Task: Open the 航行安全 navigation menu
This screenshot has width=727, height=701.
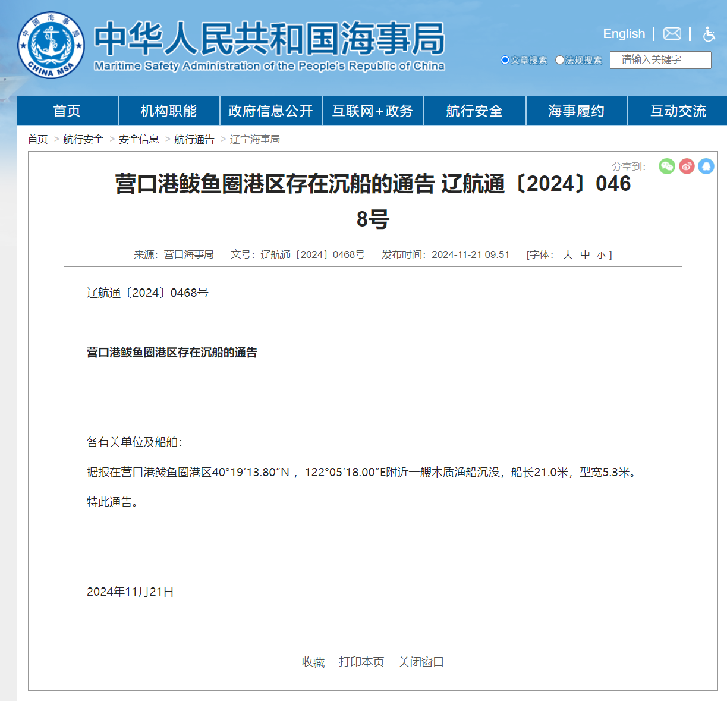Action: (x=474, y=111)
